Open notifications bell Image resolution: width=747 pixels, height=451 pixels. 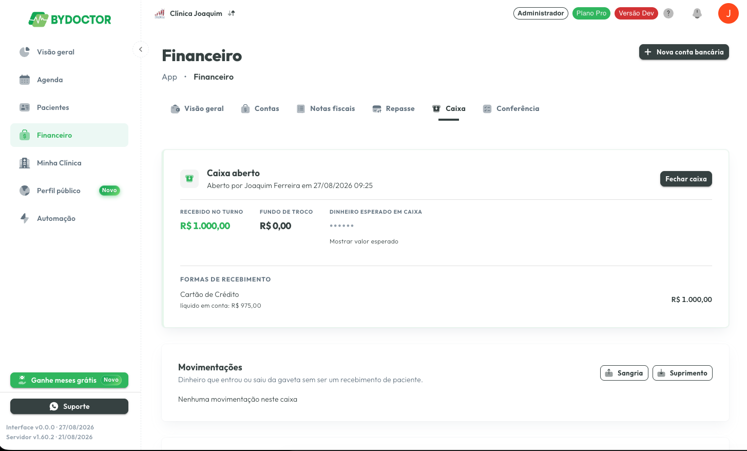pos(697,13)
